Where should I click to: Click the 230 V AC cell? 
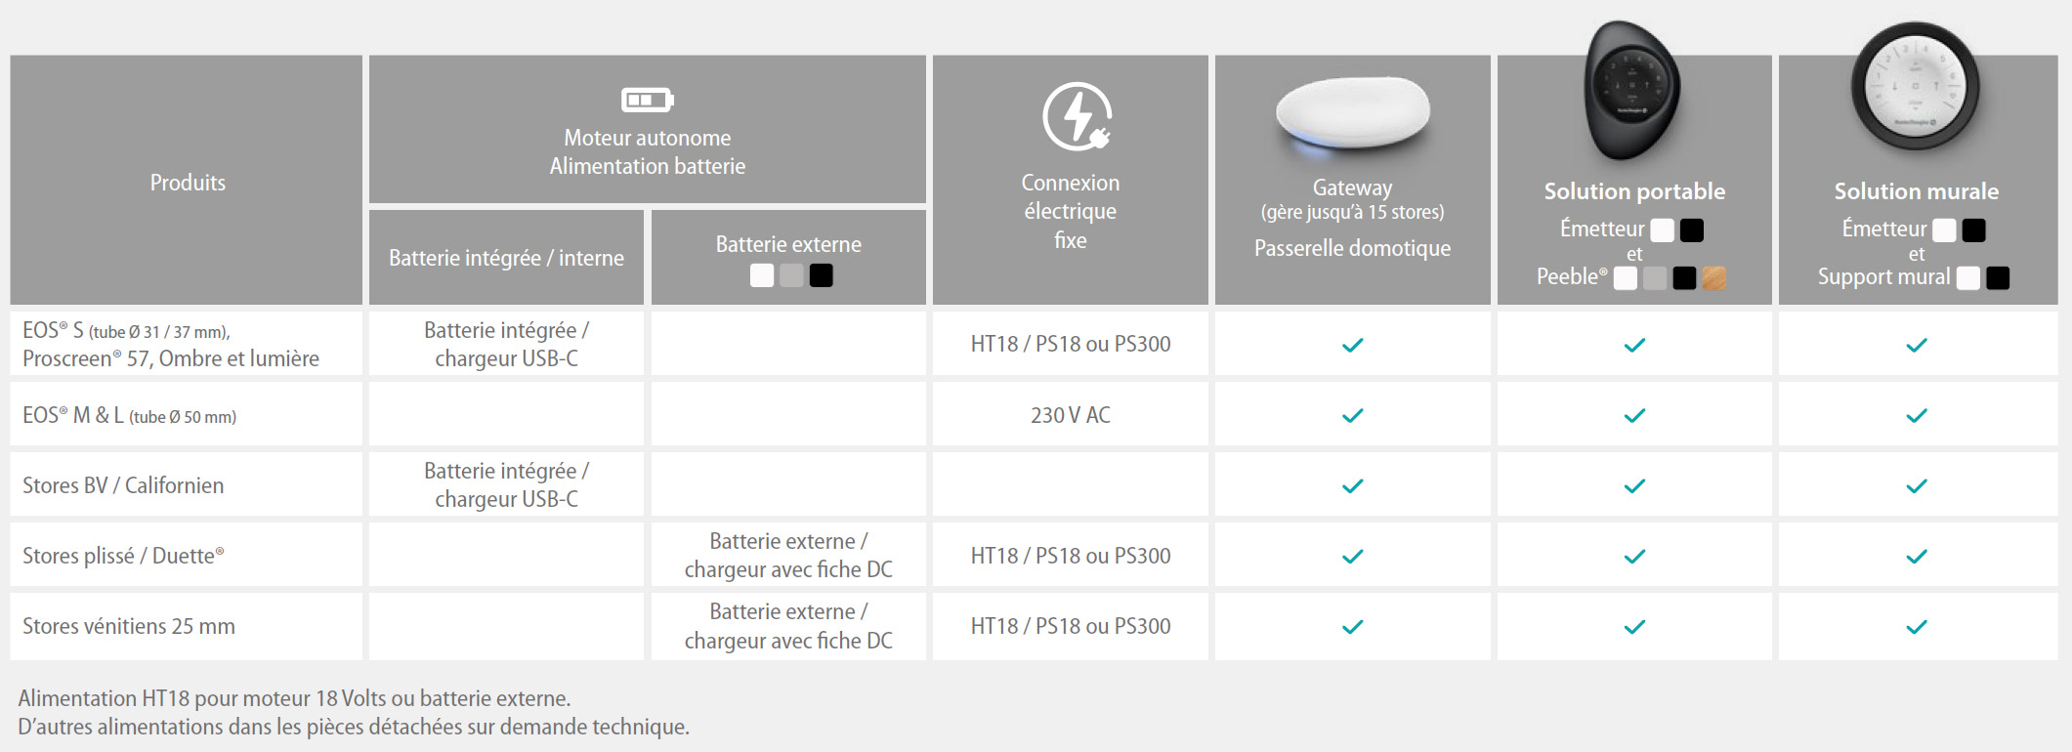coord(1071,415)
